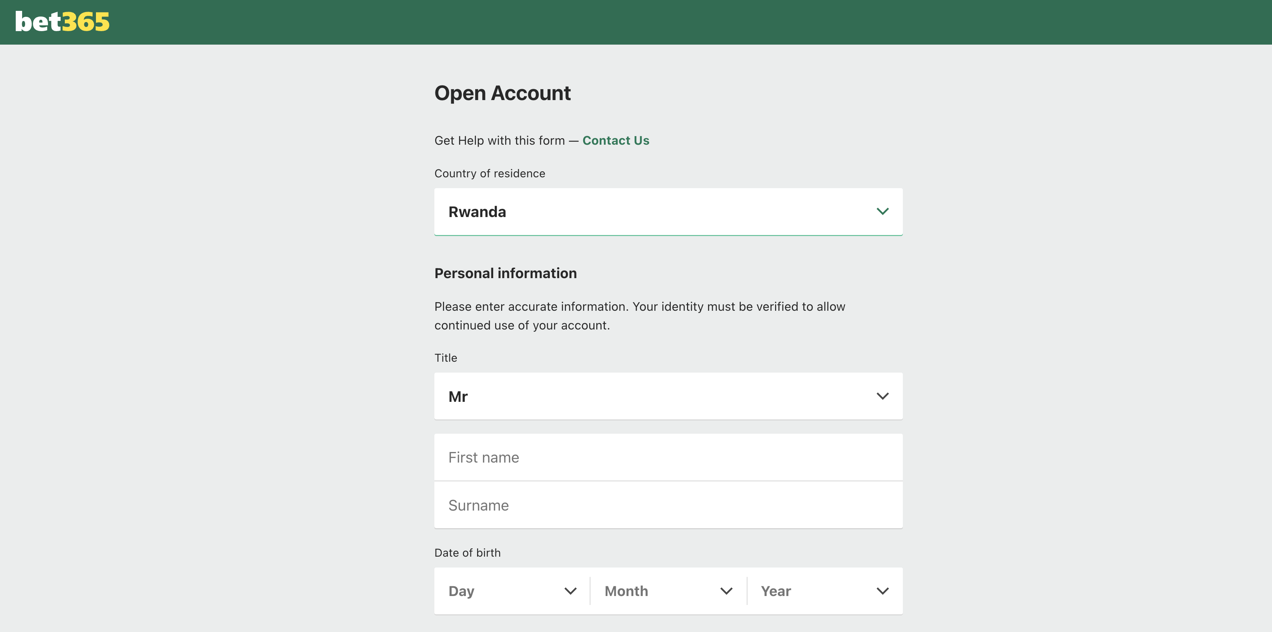
Task: Focus the Surname input field
Action: [x=667, y=506]
